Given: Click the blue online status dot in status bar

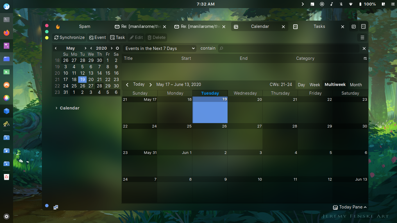Looking at the screenshot, I should (x=47, y=206).
